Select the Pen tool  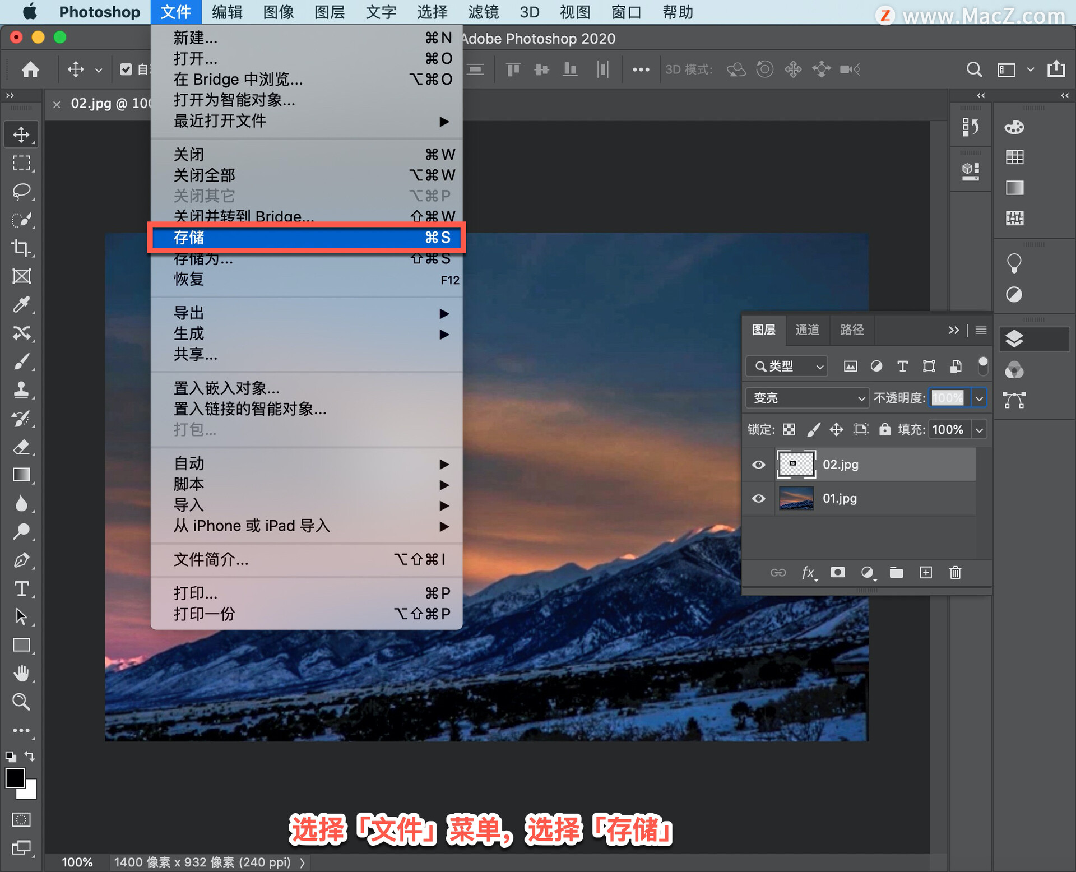(x=21, y=560)
